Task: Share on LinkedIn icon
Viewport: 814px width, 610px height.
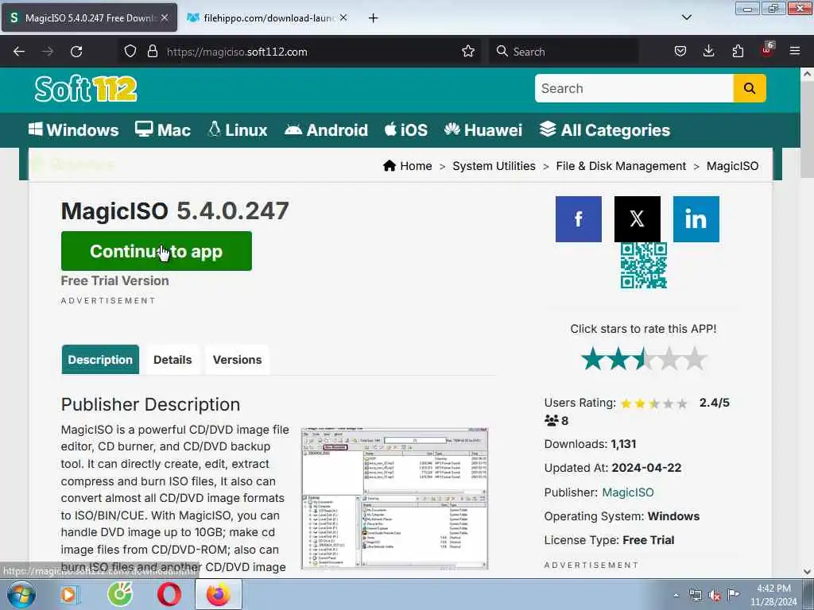Action: pyautogui.click(x=696, y=219)
